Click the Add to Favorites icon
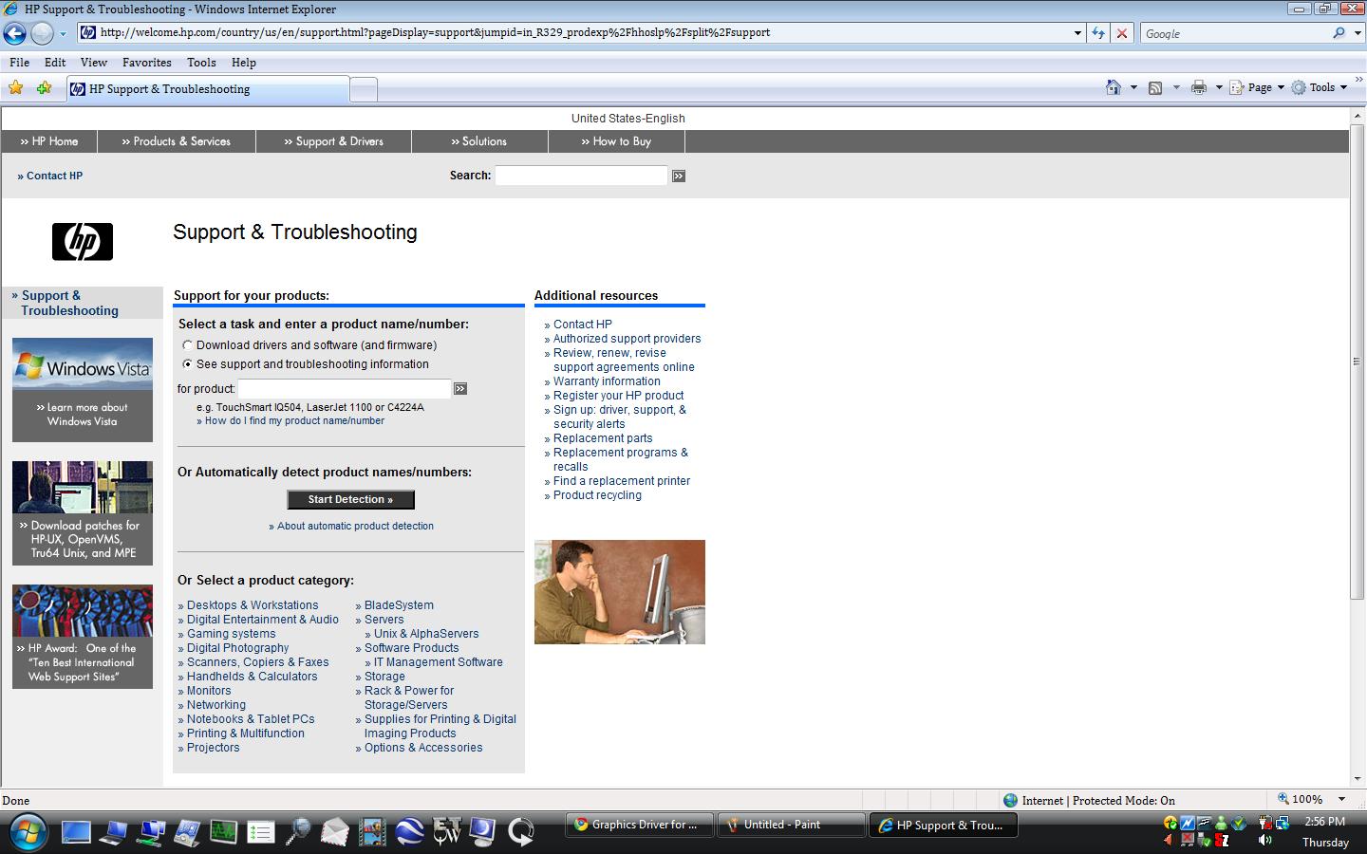The width and height of the screenshot is (1367, 854). tap(44, 88)
